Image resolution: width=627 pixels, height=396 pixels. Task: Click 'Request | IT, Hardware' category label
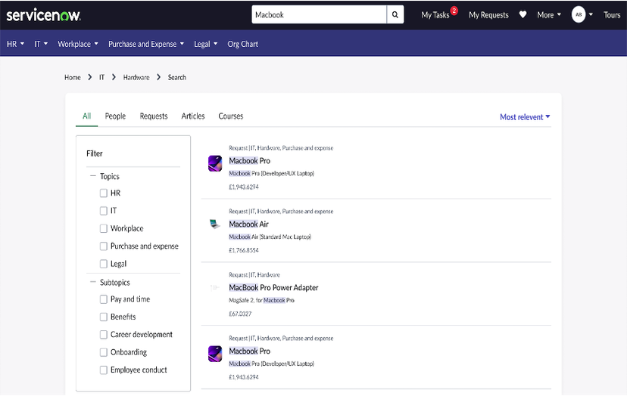pos(254,274)
